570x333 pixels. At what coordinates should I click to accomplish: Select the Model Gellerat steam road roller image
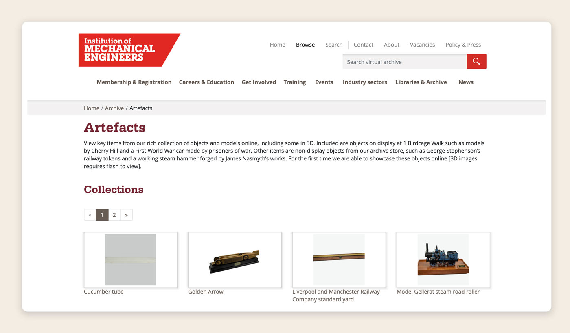[x=443, y=259]
